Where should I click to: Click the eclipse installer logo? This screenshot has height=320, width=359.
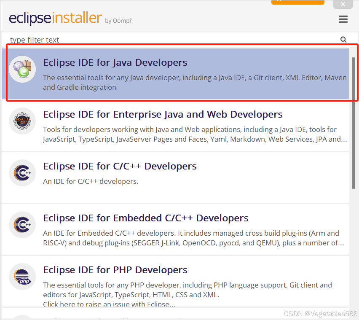coord(55,19)
